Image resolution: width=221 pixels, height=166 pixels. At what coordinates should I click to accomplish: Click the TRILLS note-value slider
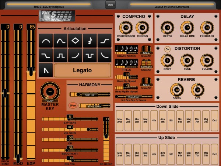pos(126,64)
